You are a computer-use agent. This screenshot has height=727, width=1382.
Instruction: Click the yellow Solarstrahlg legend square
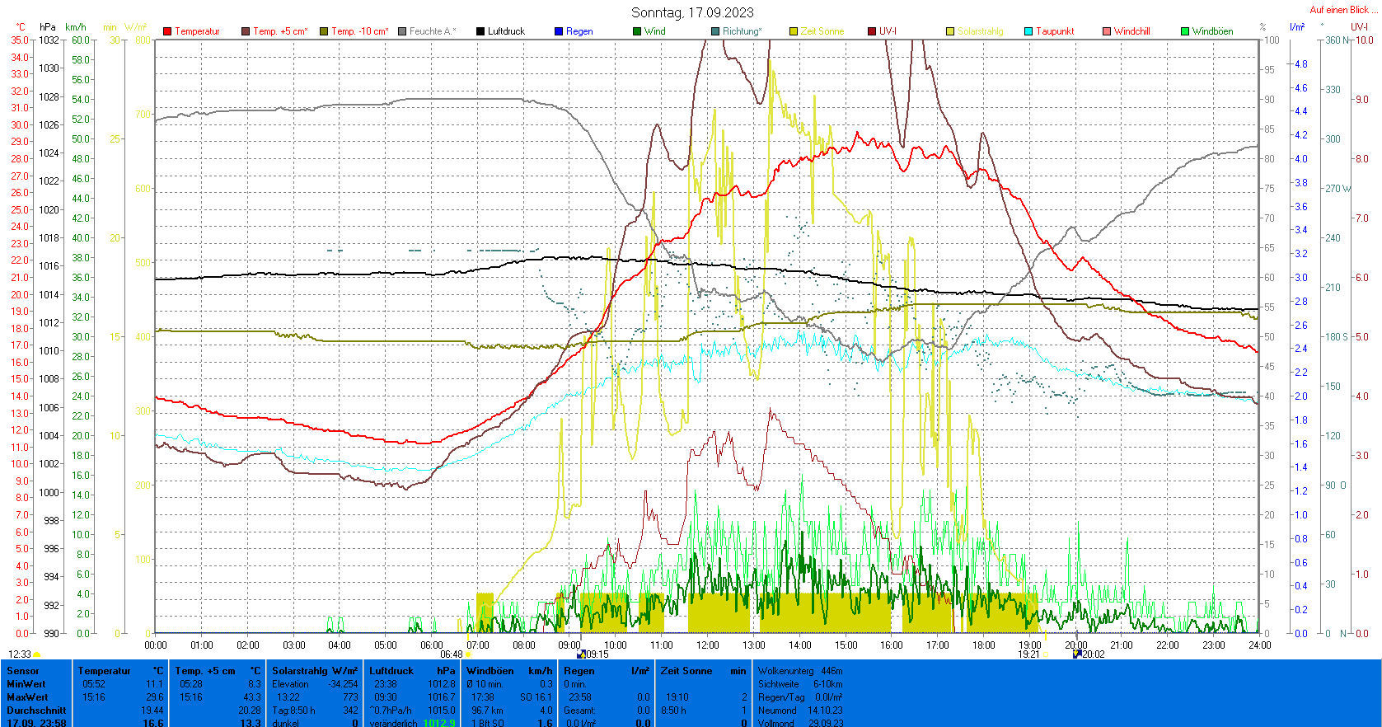click(x=950, y=31)
